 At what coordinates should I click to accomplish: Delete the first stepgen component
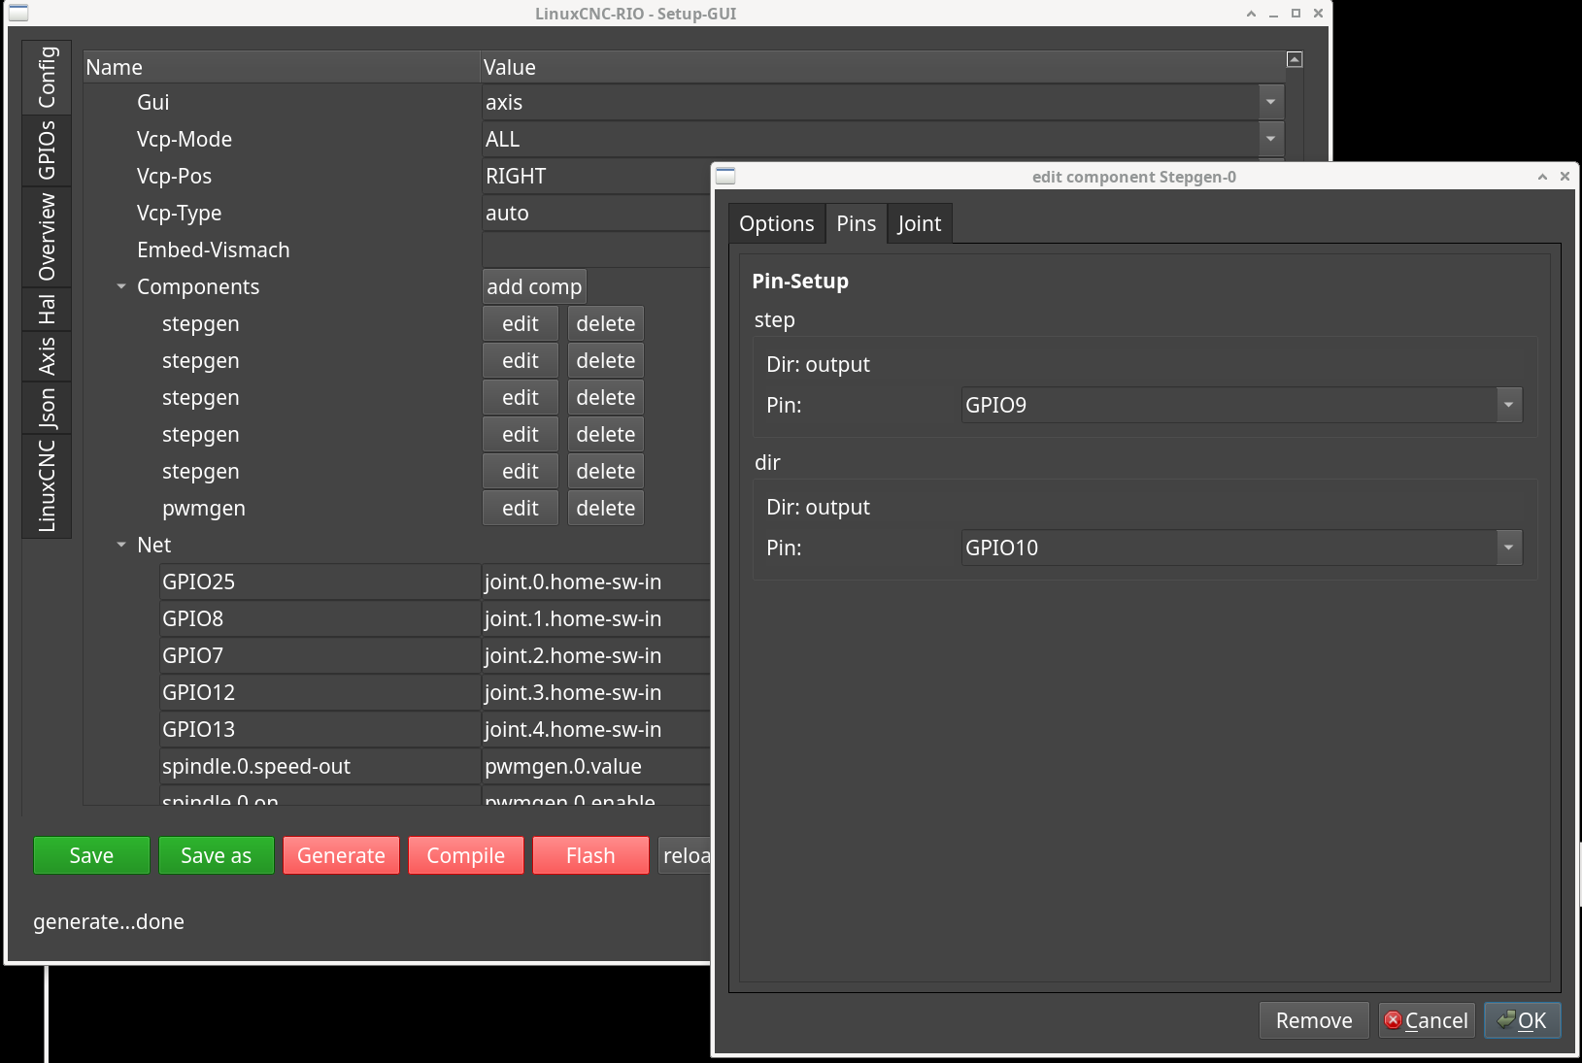[606, 323]
